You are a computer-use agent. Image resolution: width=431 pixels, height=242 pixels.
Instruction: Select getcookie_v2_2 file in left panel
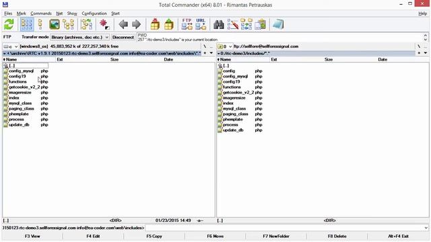26,87
